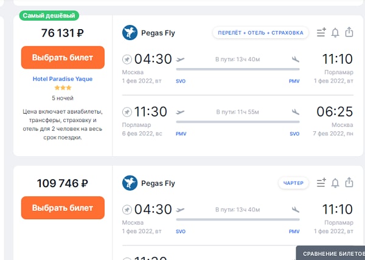The width and height of the screenshot is (365, 260).
Task: Share the 76 131 ₽ Pegas Fly ticket
Action: [x=349, y=32]
